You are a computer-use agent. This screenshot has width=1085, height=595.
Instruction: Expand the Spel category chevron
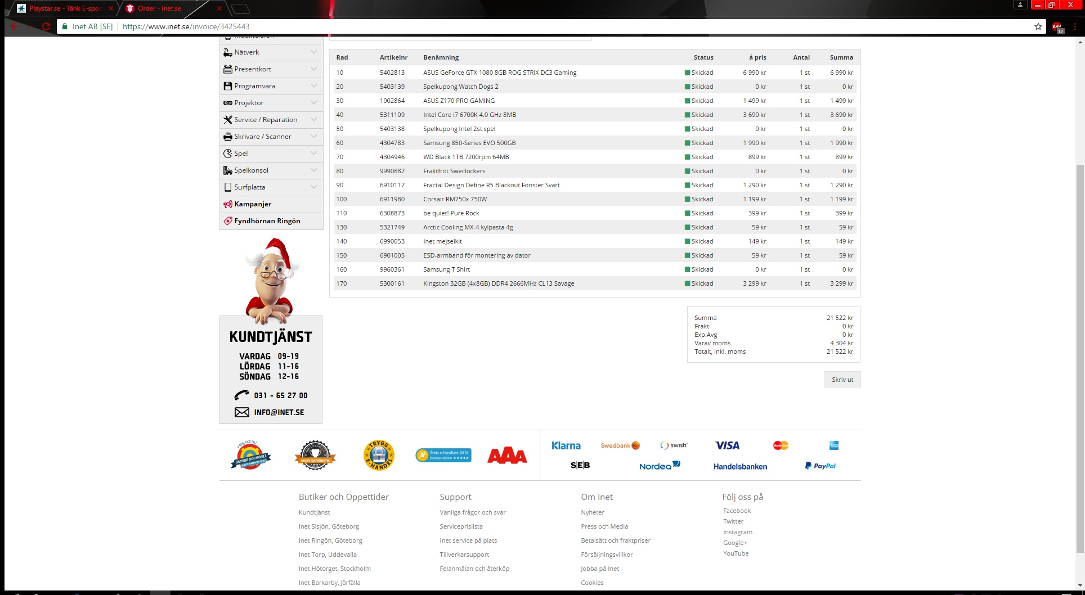313,153
